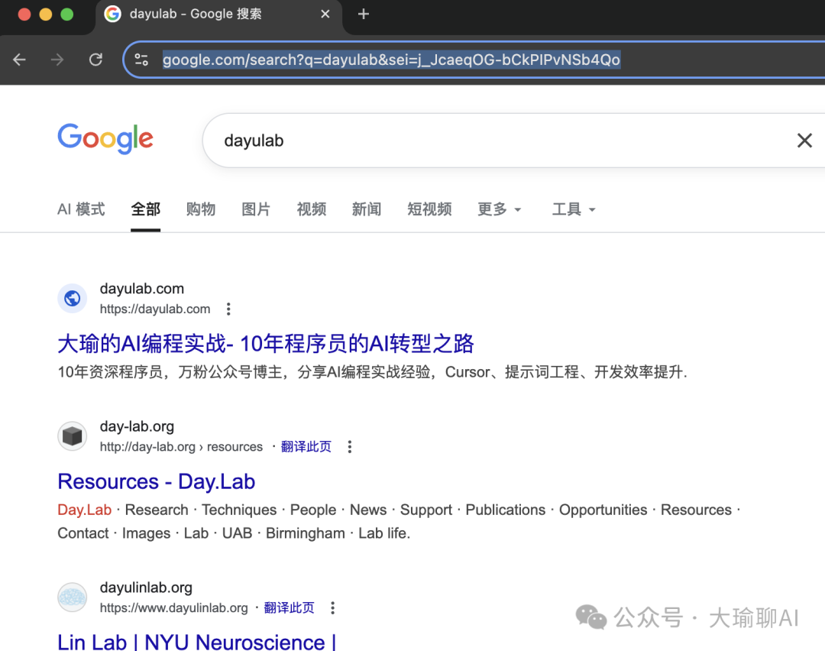Open the new tab with the plus button
The image size is (825, 651).
tap(363, 14)
